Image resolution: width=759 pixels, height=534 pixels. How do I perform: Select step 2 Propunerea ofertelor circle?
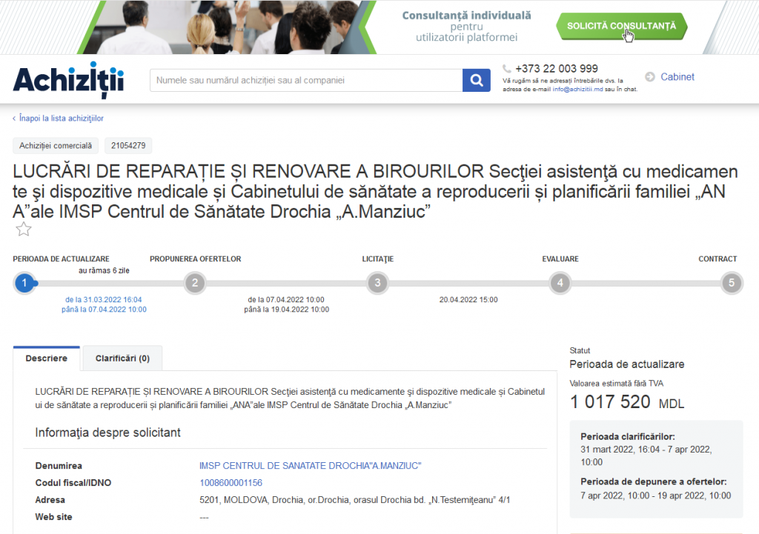pyautogui.click(x=194, y=283)
